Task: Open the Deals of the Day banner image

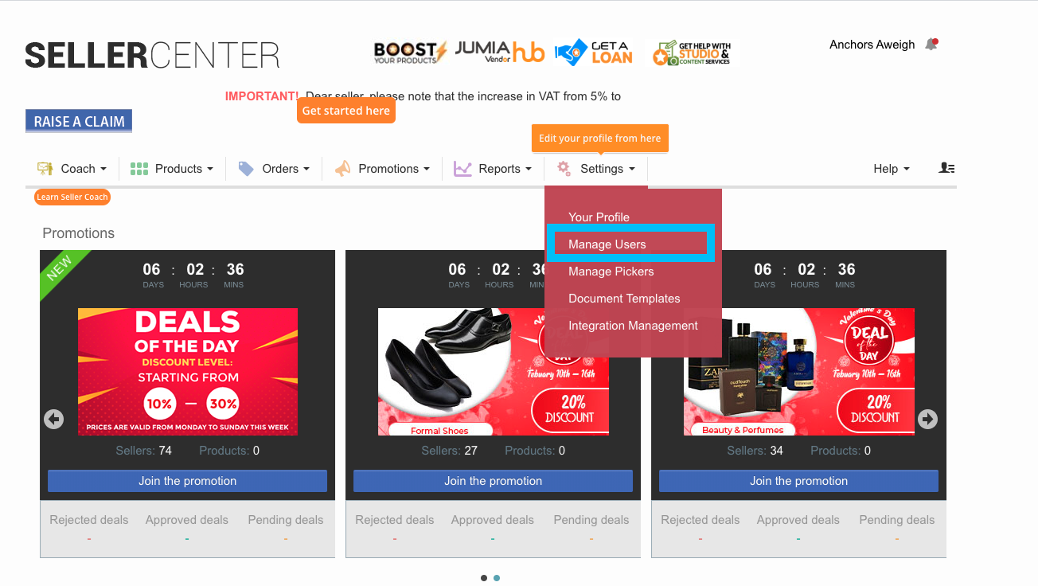Action: tap(188, 372)
